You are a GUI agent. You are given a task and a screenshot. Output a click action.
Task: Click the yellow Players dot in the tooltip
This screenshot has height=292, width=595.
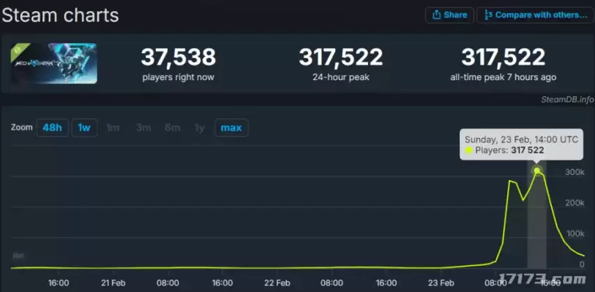click(x=470, y=151)
